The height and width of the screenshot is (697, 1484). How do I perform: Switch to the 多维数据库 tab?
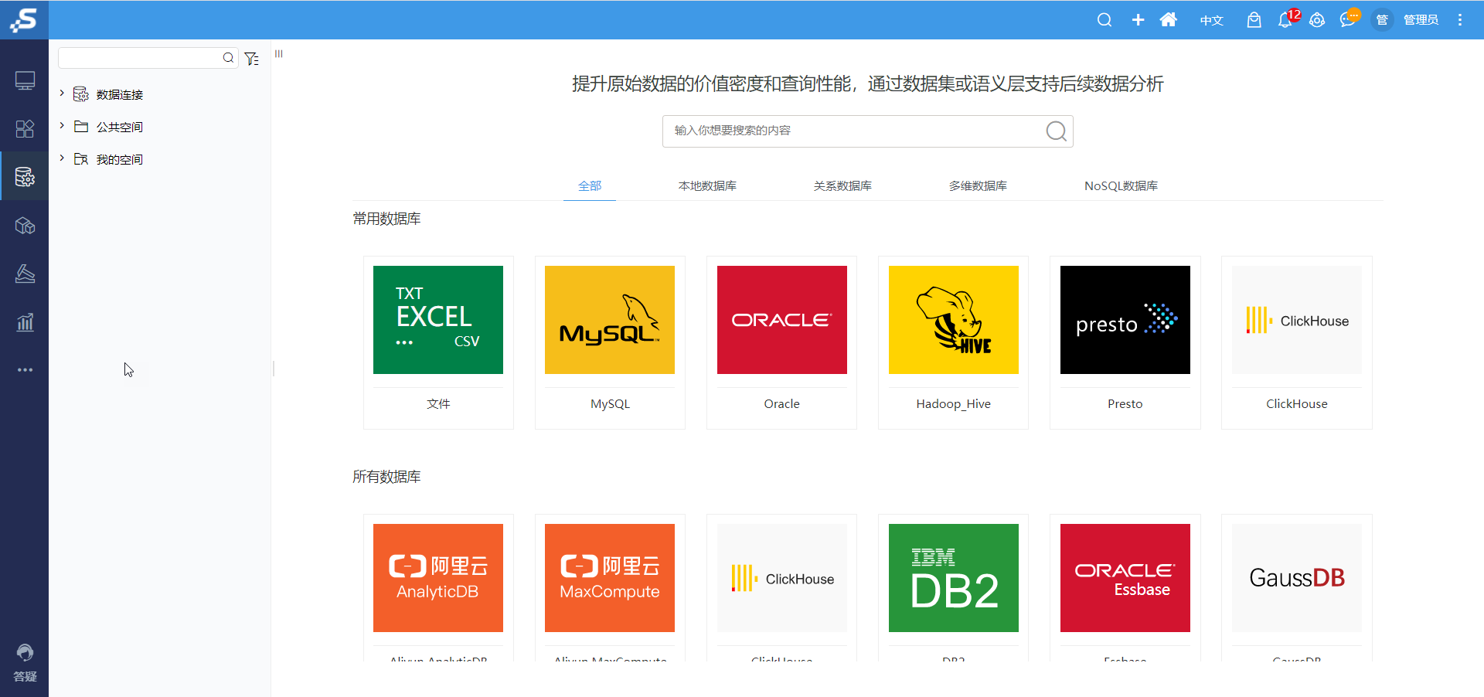click(978, 185)
